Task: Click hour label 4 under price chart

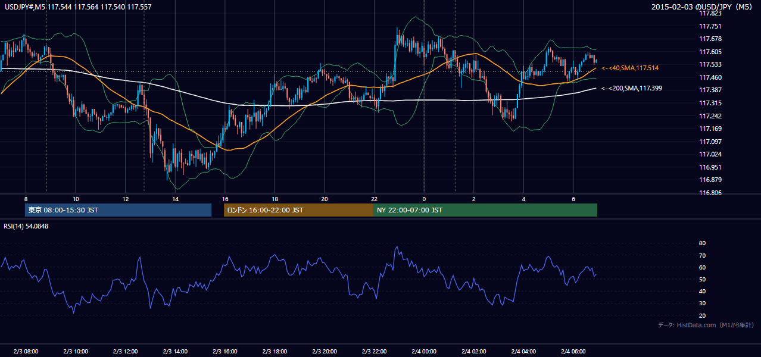Action: click(523, 199)
